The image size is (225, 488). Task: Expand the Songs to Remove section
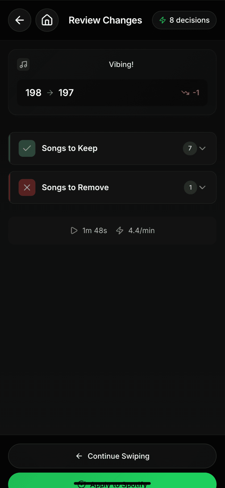point(203,187)
